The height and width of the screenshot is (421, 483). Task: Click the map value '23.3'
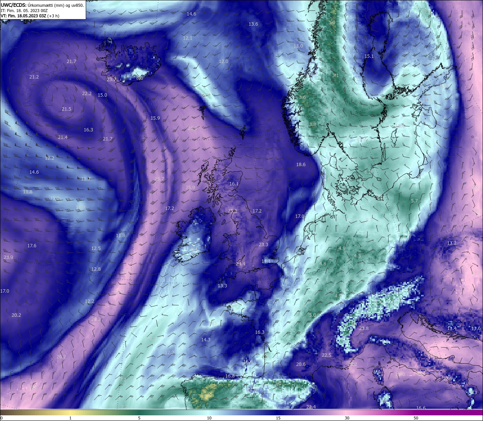point(263,245)
